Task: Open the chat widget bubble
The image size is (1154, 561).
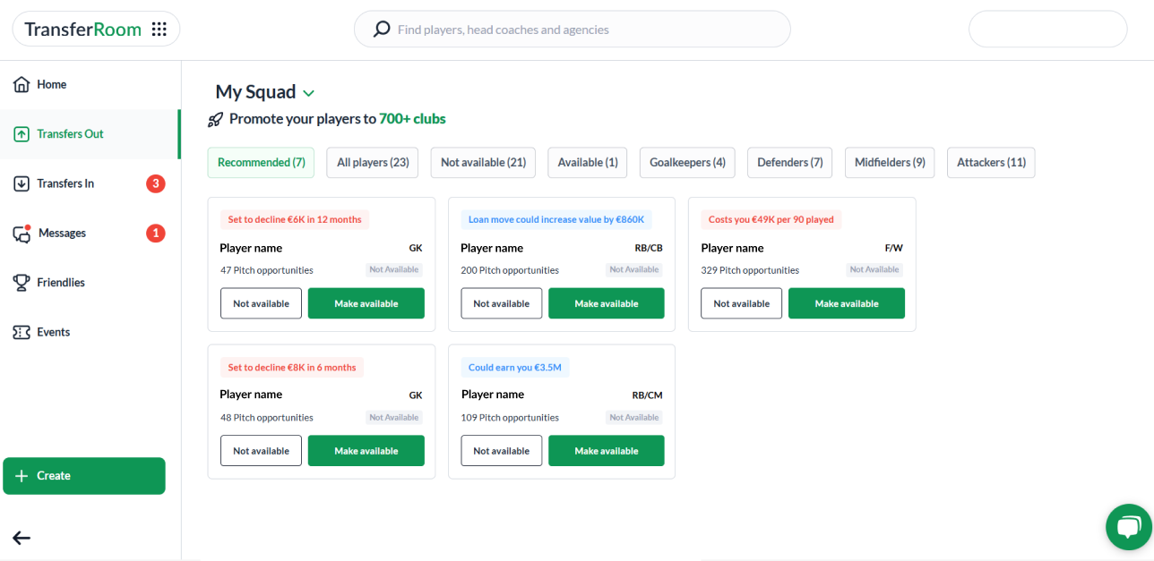Action: 1128,527
